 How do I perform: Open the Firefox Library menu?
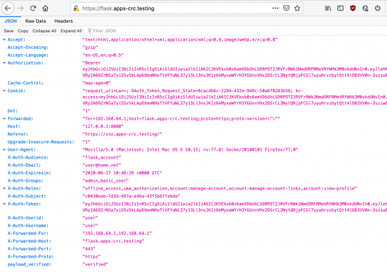[x=328, y=8]
